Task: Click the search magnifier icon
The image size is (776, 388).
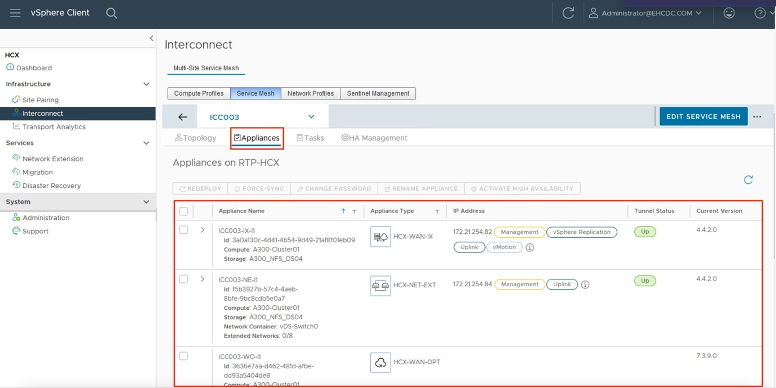Action: pos(111,13)
